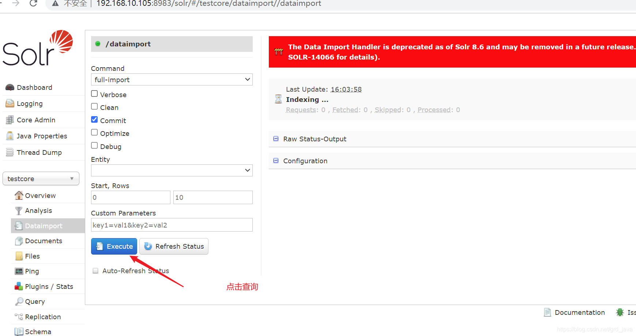Screen dimensions: 636x336
Task: Go to Core Admin
Action: [x=36, y=120]
